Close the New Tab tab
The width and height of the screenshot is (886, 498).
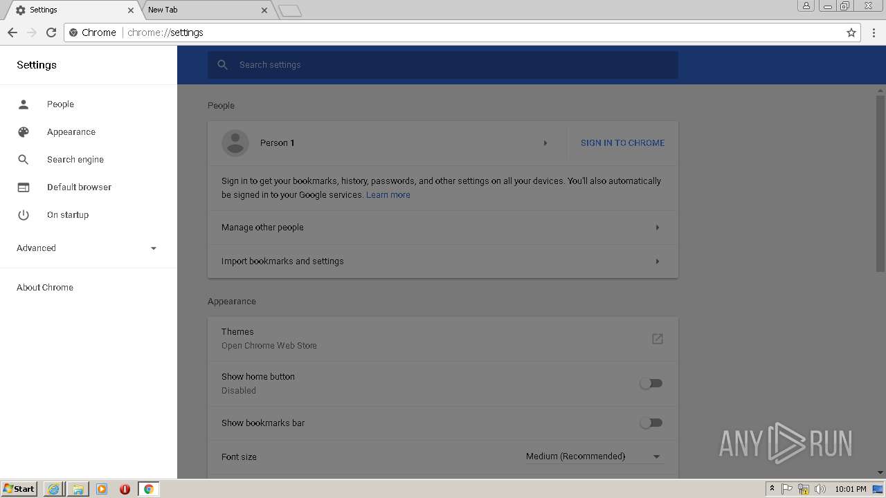tap(264, 10)
